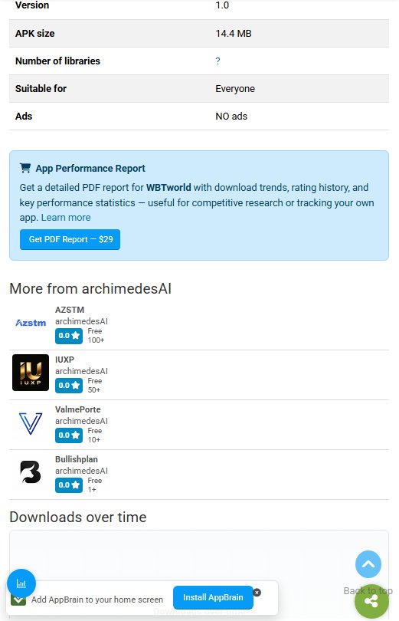Click the Get PDF Report button
The height and width of the screenshot is (621, 399).
coord(70,240)
